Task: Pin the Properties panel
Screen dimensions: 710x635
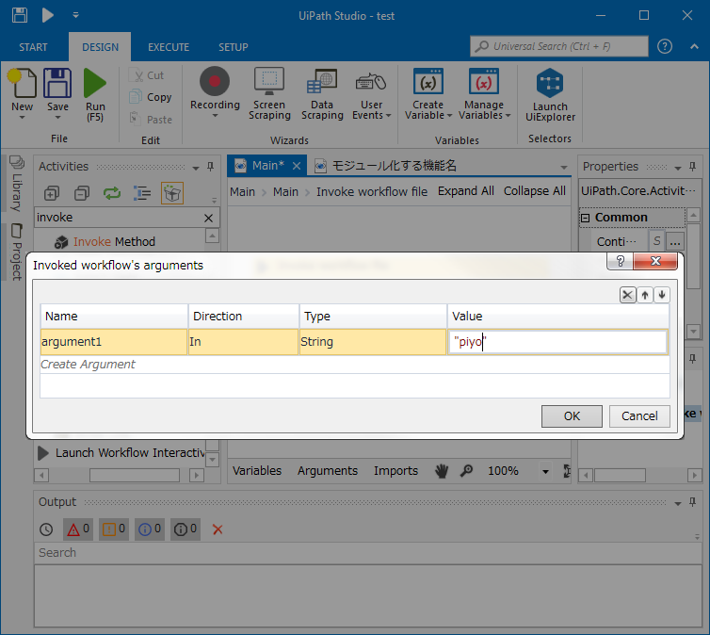Action: pyautogui.click(x=692, y=167)
